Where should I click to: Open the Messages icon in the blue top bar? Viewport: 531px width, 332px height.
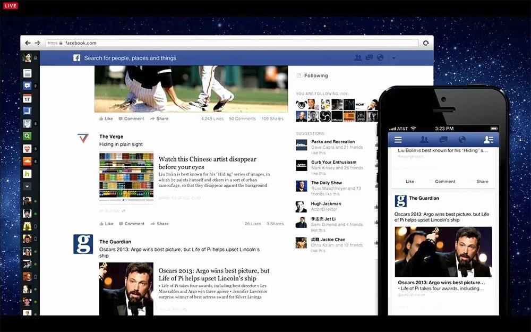click(x=370, y=57)
